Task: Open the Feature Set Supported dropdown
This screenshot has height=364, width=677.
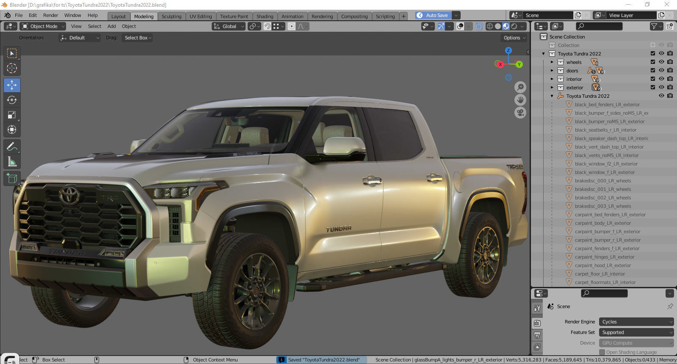Action: [636, 332]
